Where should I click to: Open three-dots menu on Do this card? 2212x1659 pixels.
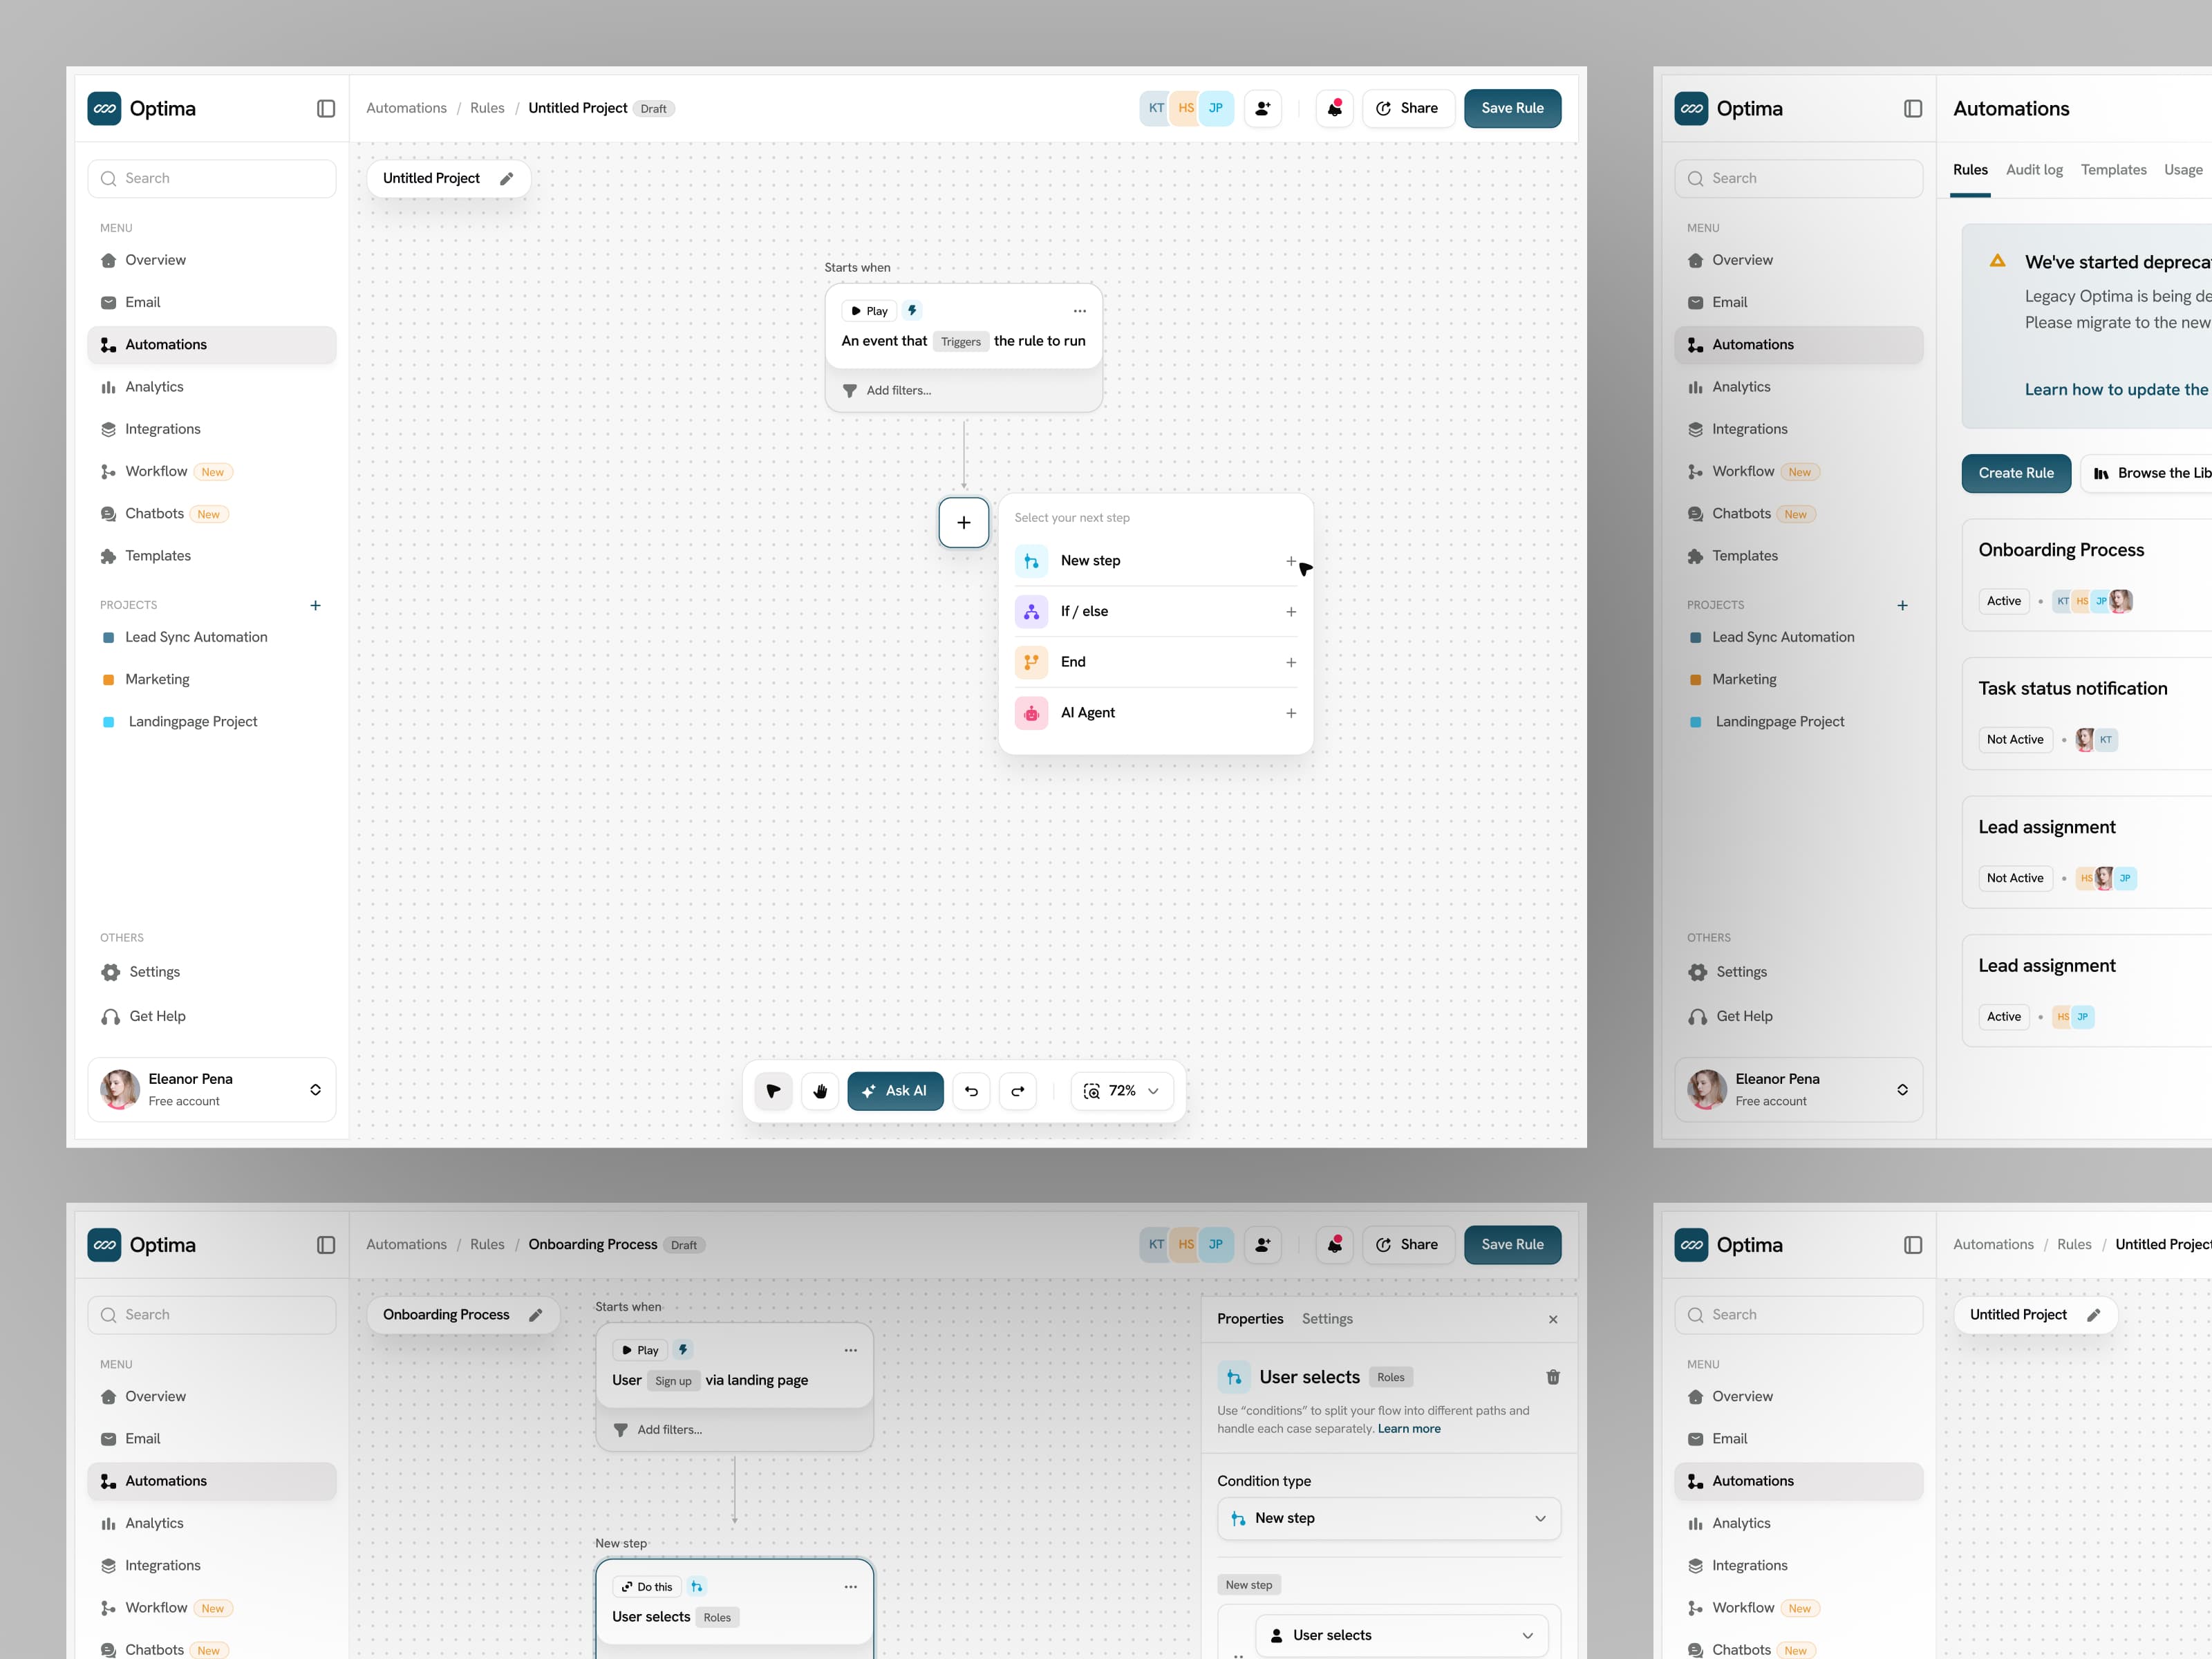pyautogui.click(x=851, y=1587)
